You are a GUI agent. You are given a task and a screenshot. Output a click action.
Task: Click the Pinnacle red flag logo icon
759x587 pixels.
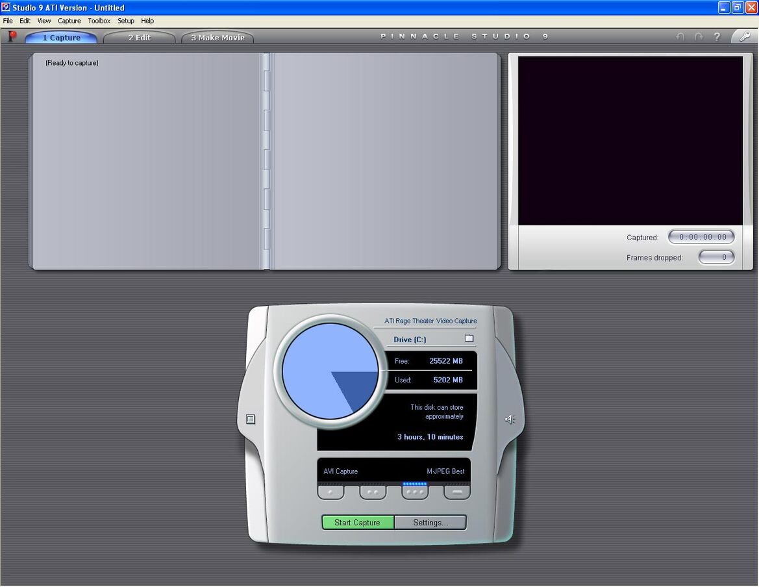pos(12,36)
